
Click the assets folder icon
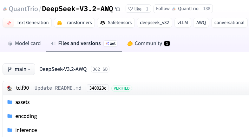tap(10, 102)
